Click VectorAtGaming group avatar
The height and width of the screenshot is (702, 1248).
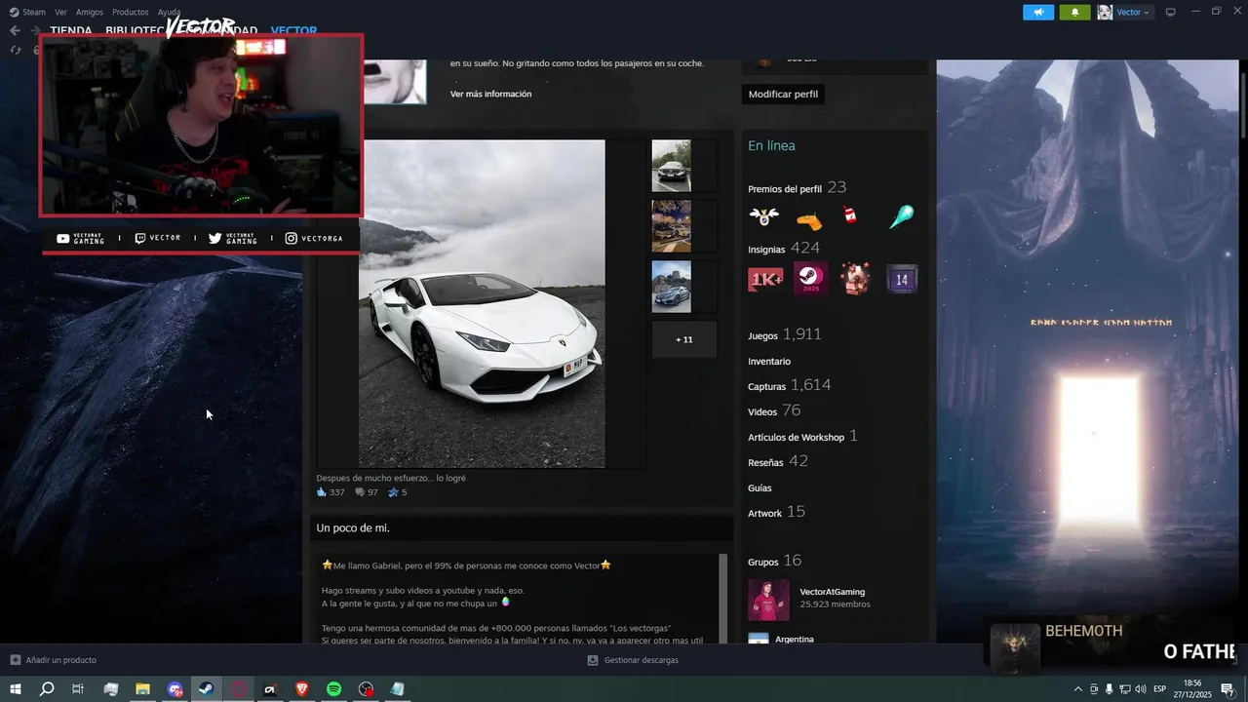[768, 600]
